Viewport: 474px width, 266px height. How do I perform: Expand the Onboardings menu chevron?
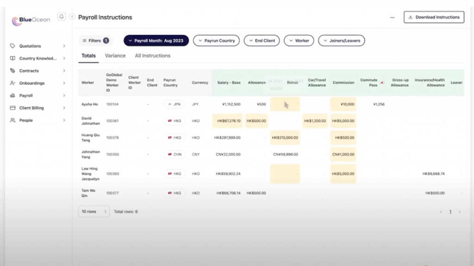click(64, 83)
